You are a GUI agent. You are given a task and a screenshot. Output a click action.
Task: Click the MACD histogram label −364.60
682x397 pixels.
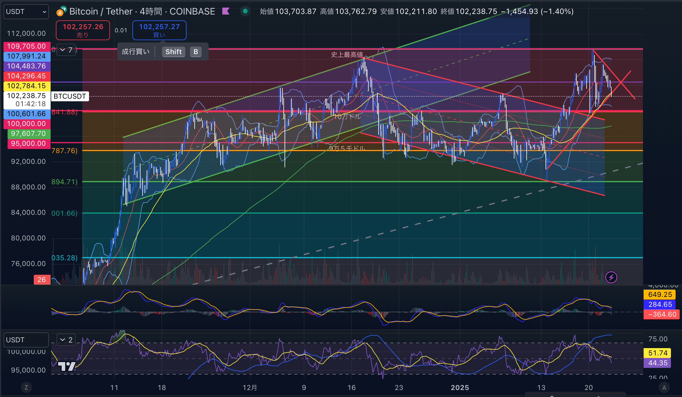(662, 314)
